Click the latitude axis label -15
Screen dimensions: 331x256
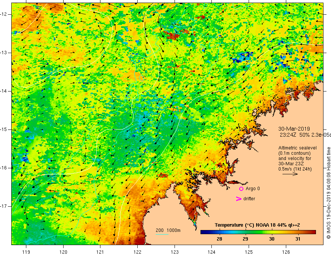click(x=4, y=130)
